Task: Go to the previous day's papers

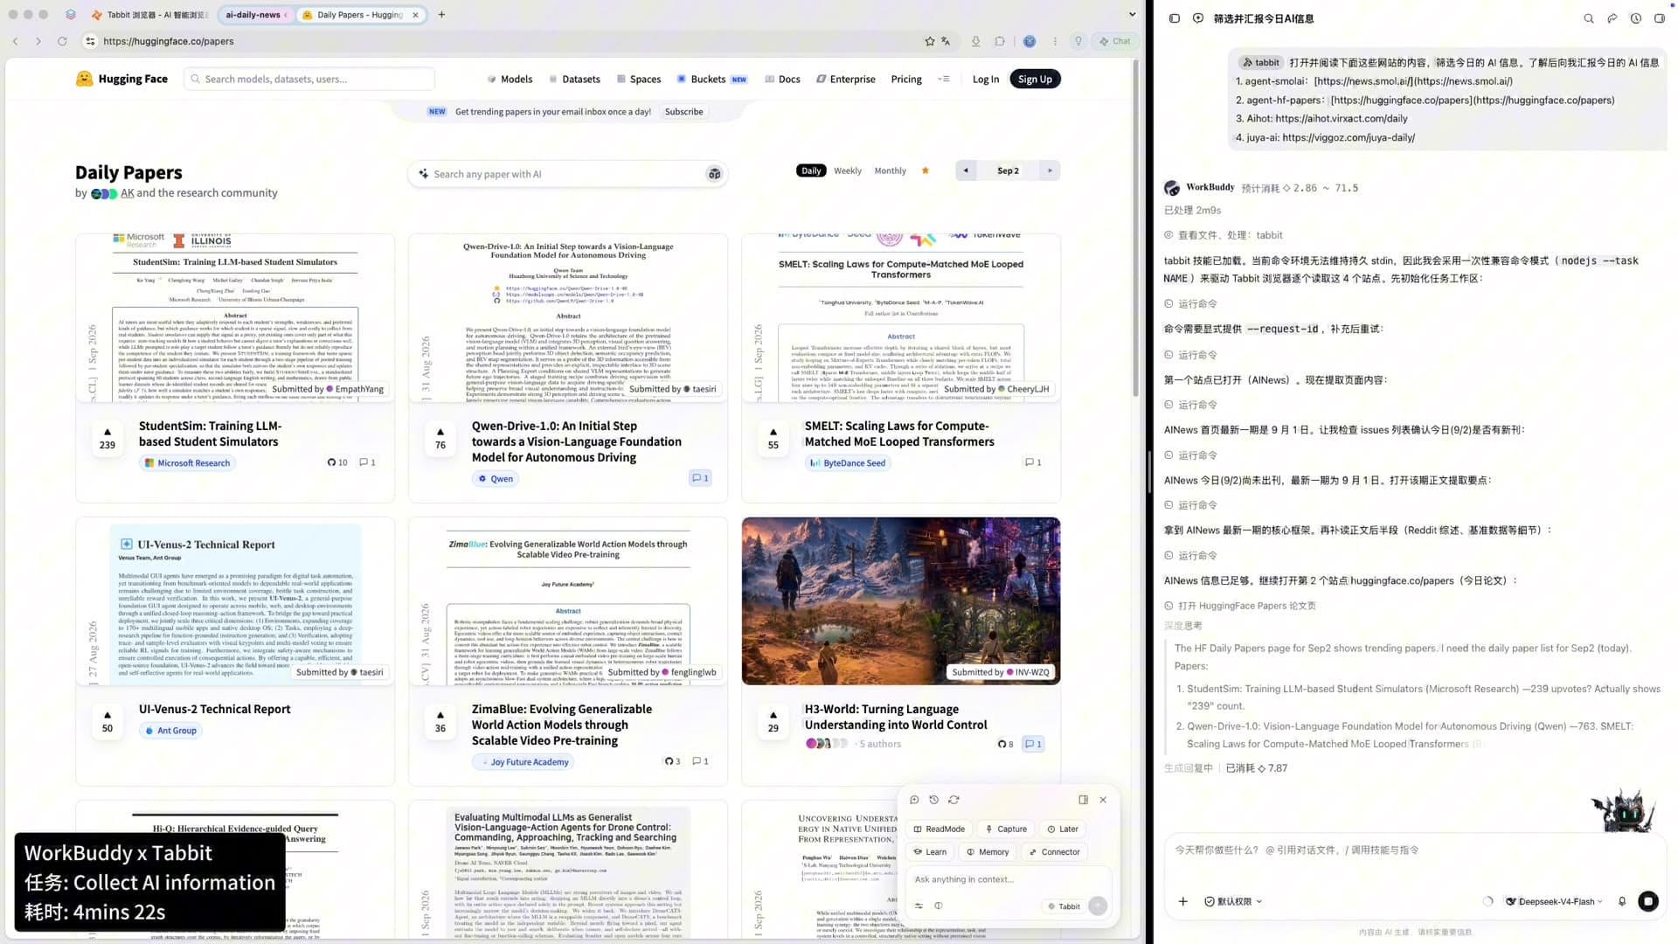Action: coord(966,170)
